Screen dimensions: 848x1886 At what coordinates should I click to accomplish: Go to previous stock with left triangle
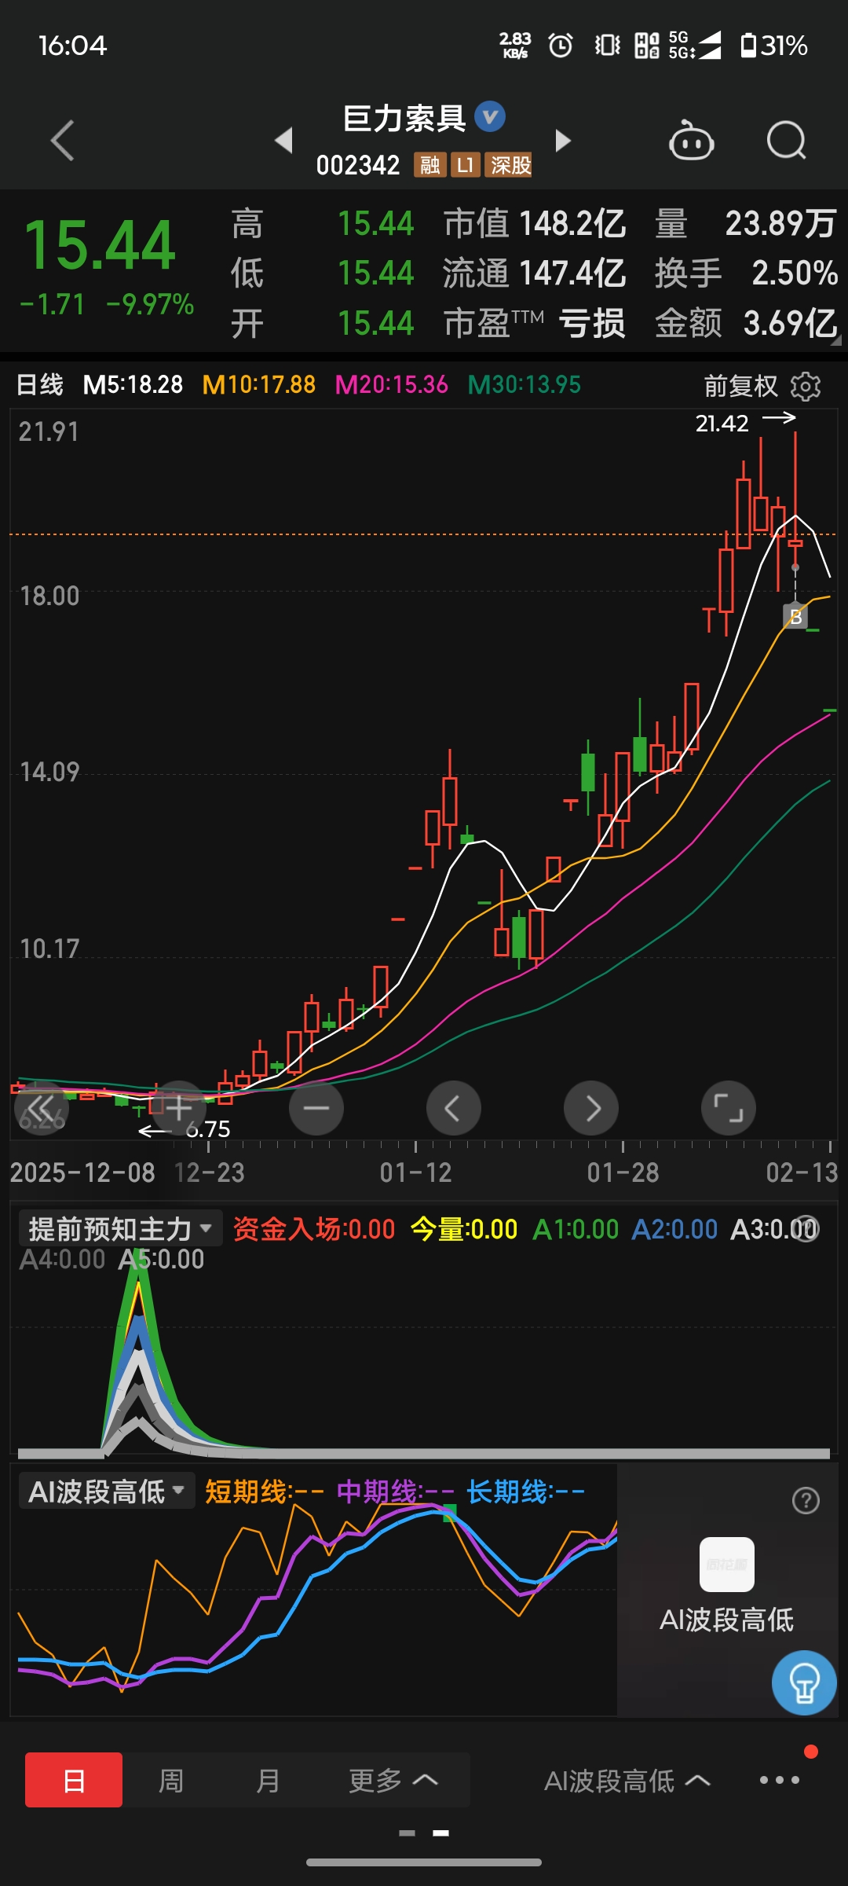click(x=283, y=141)
